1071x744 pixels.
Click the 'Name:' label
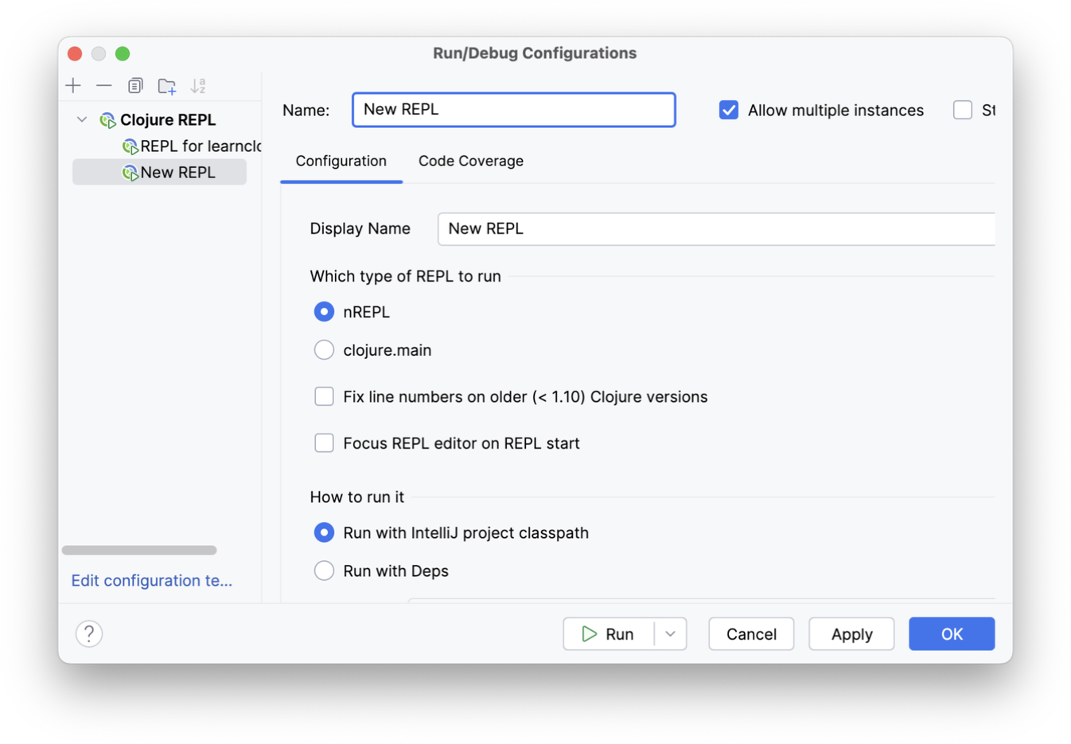click(306, 111)
